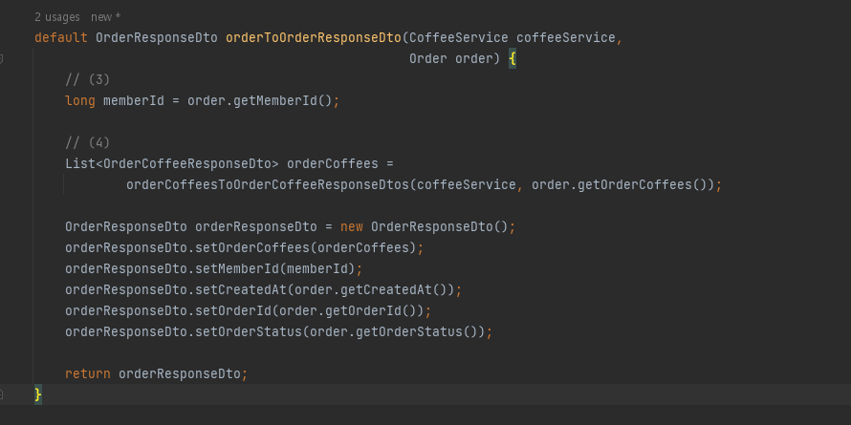Click orderCoffees argument inside setOrderCoffees
This screenshot has width=851, height=425.
[x=362, y=247]
